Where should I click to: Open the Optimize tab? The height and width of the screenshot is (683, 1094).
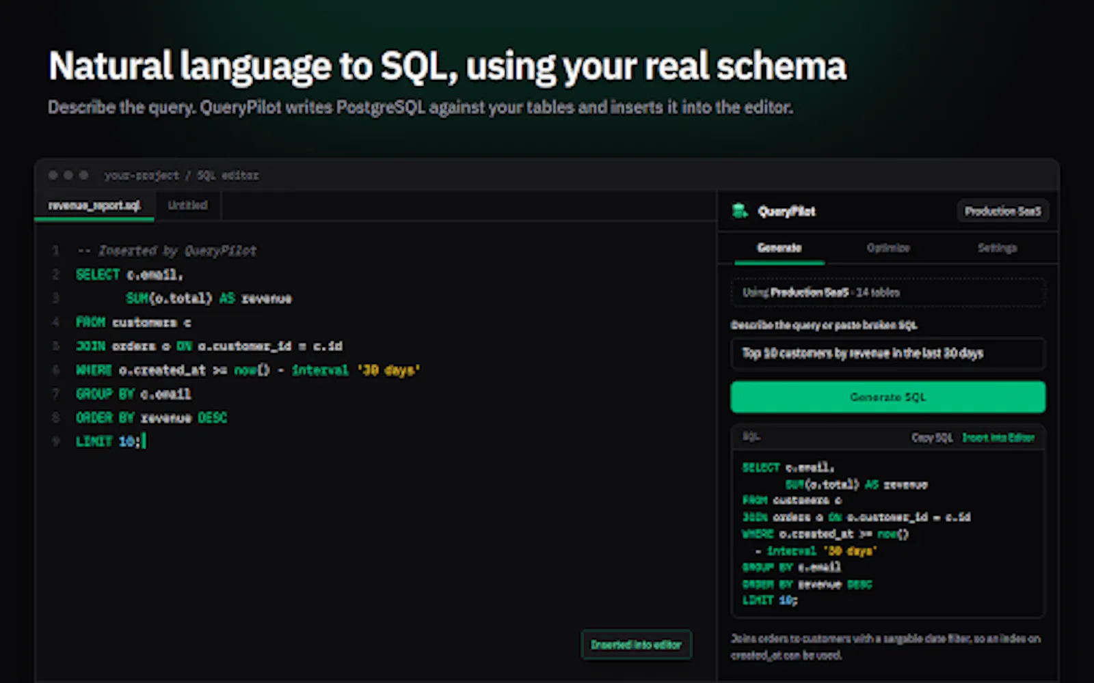click(888, 248)
